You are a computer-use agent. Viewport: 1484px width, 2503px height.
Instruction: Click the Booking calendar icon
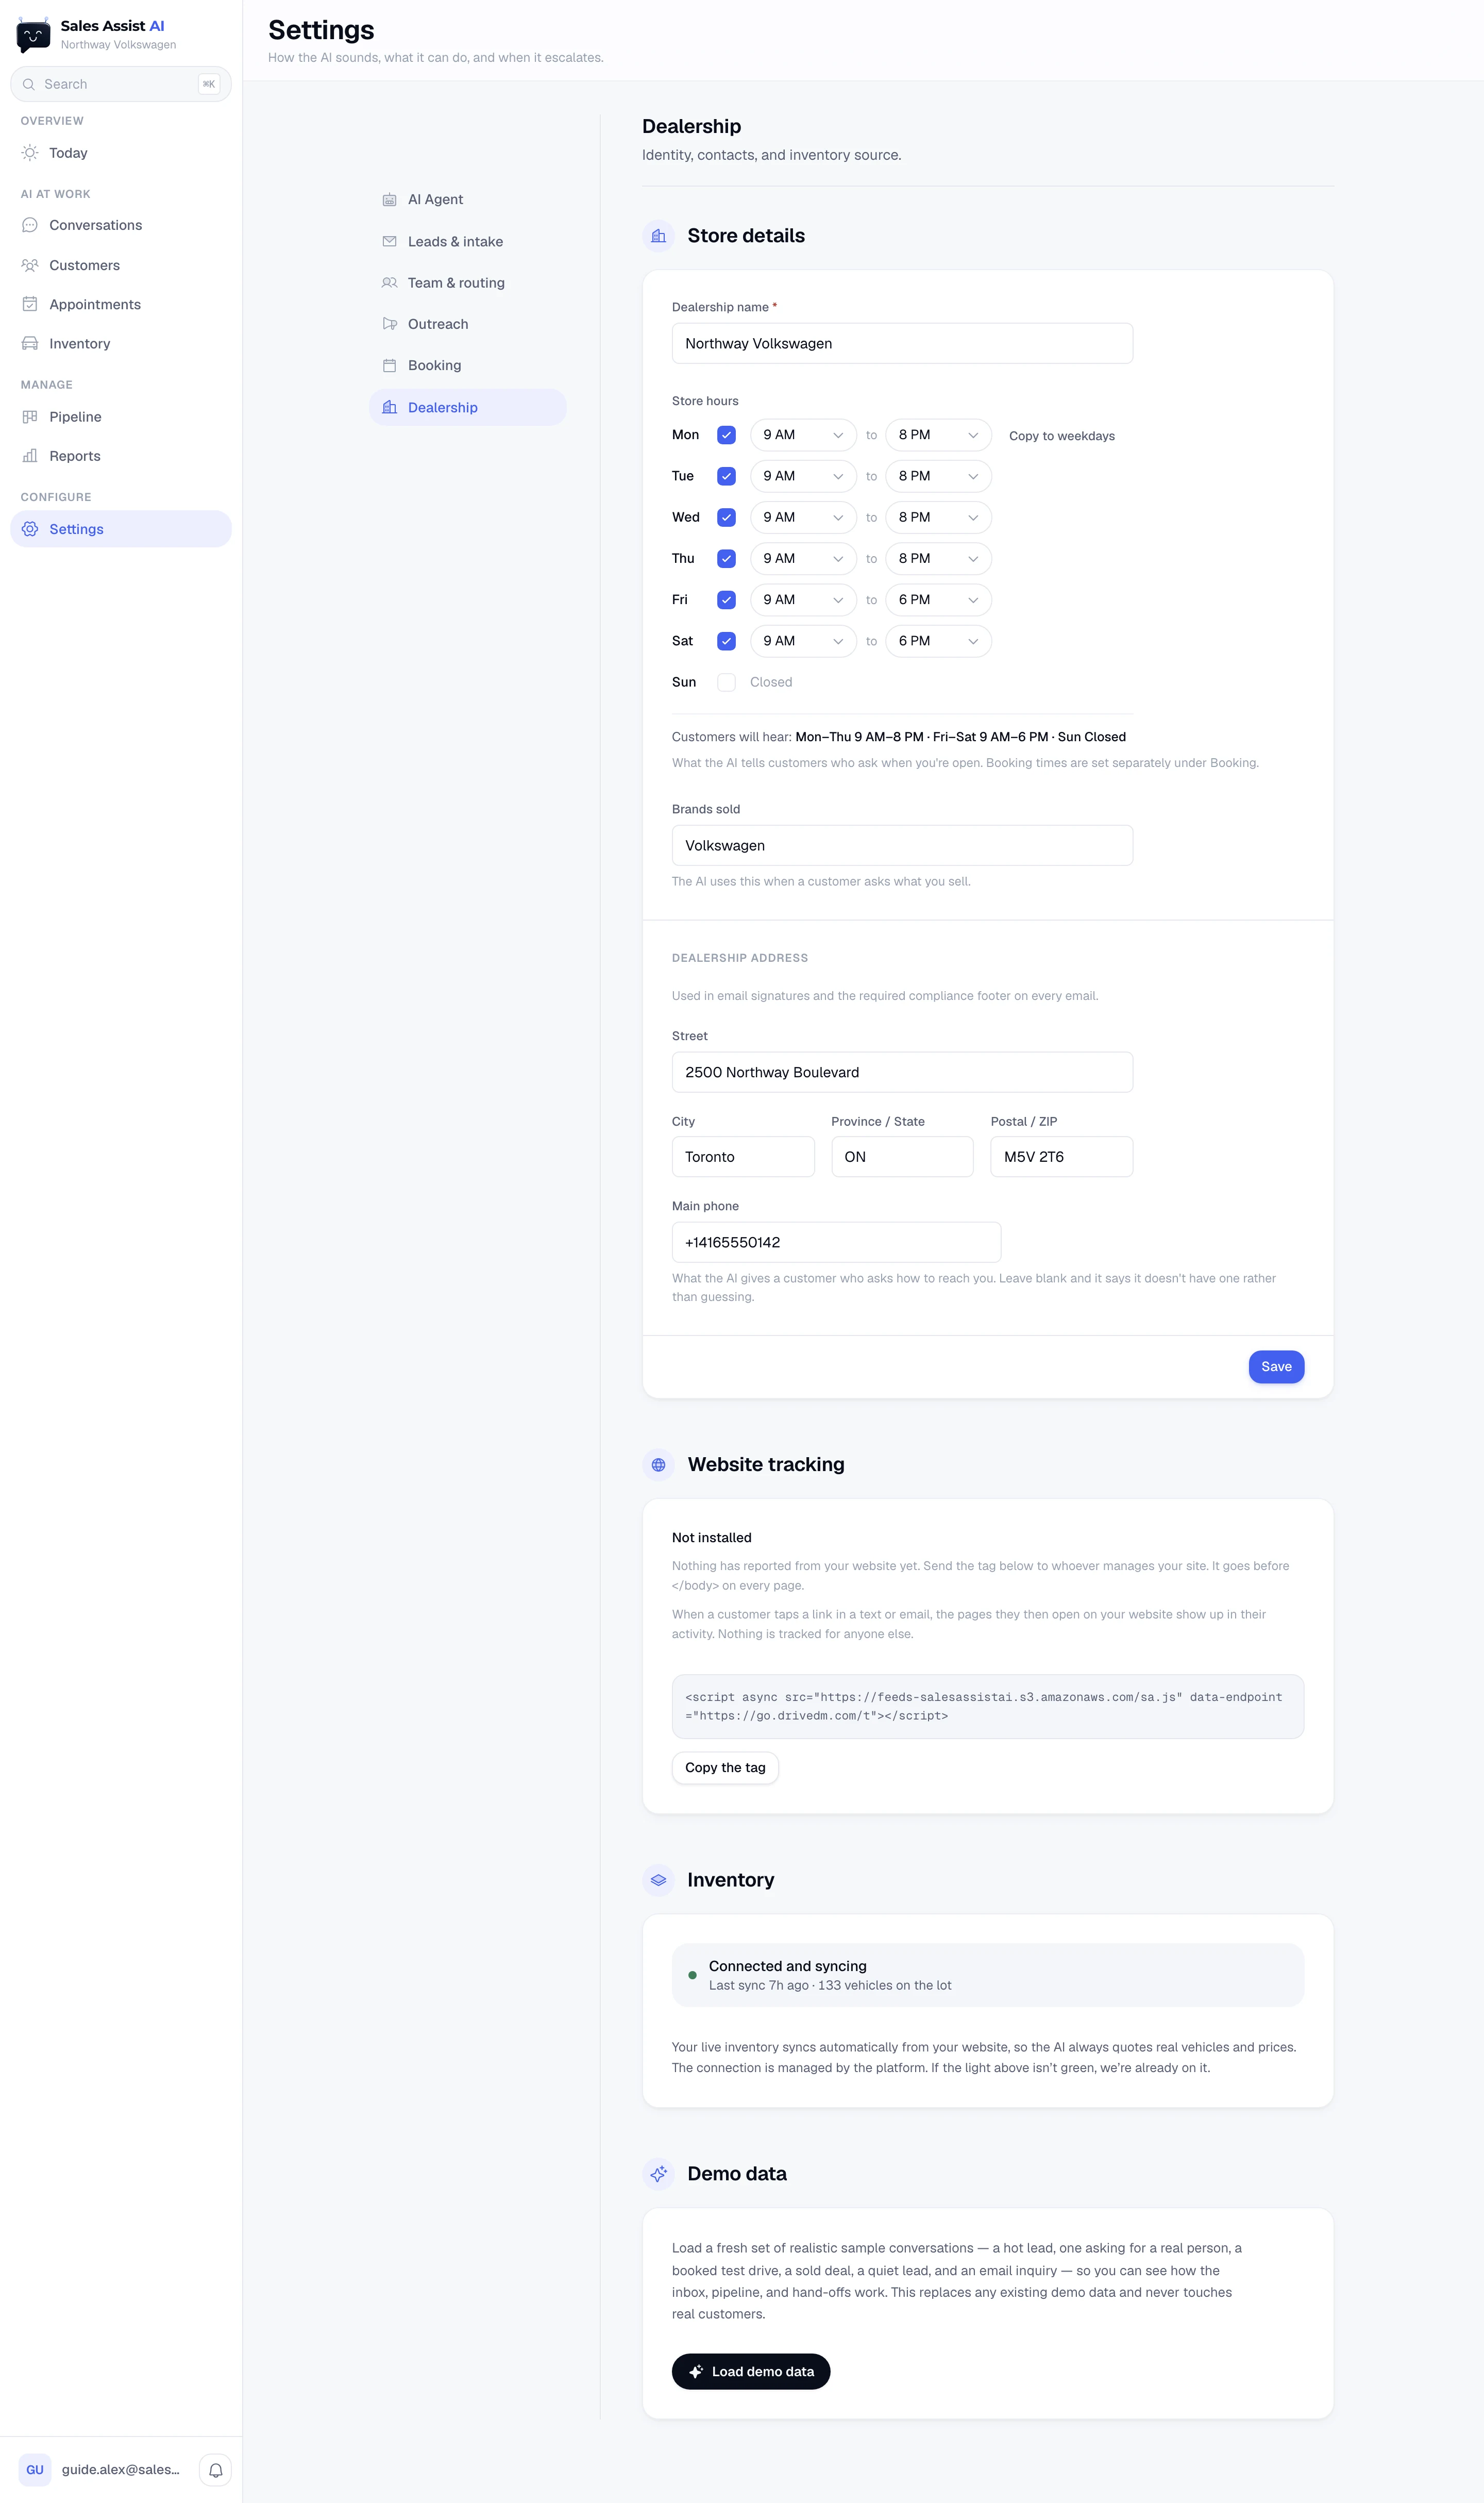point(390,365)
